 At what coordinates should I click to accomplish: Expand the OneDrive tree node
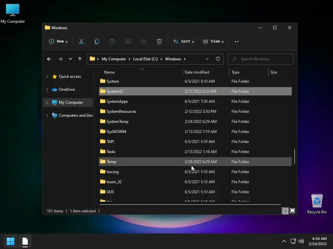point(47,89)
